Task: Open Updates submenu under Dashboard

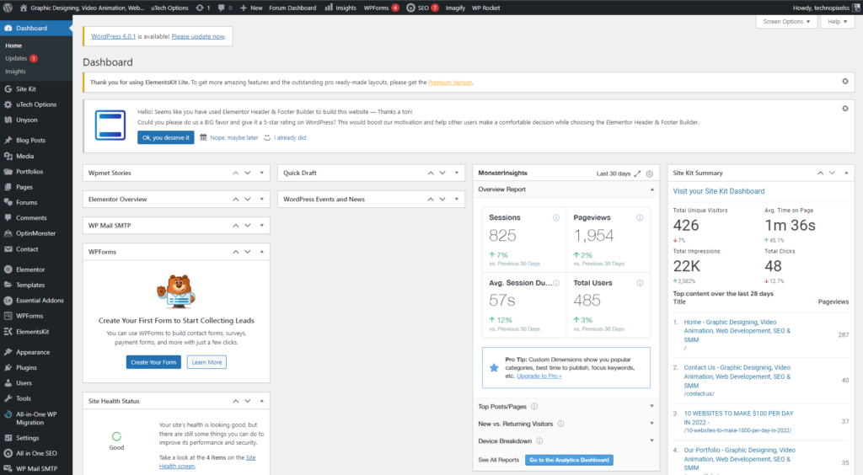Action: [21, 58]
